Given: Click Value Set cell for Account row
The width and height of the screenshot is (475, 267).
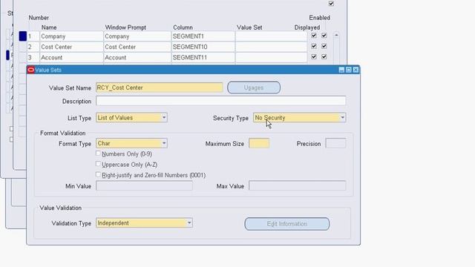Looking at the screenshot, I should tap(271, 58).
